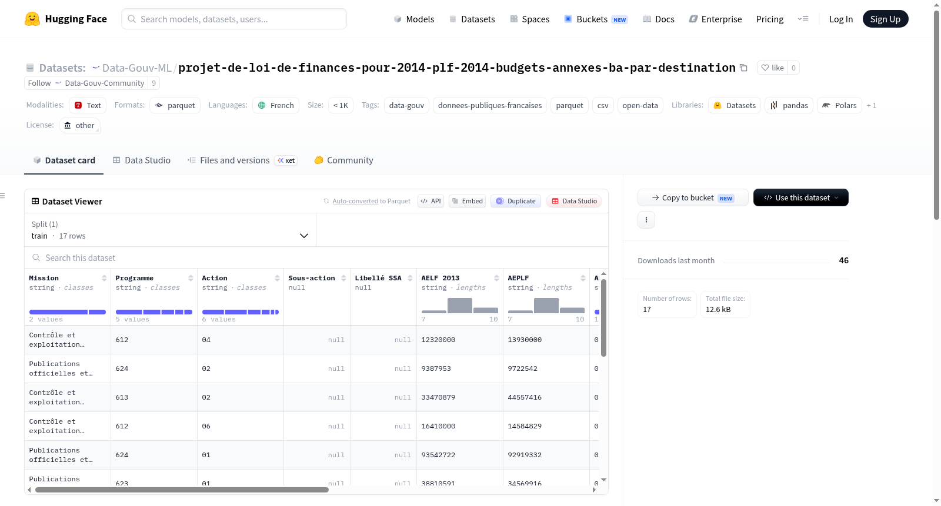Open Spaces in the top navigation
Image resolution: width=941 pixels, height=506 pixels.
coord(529,19)
